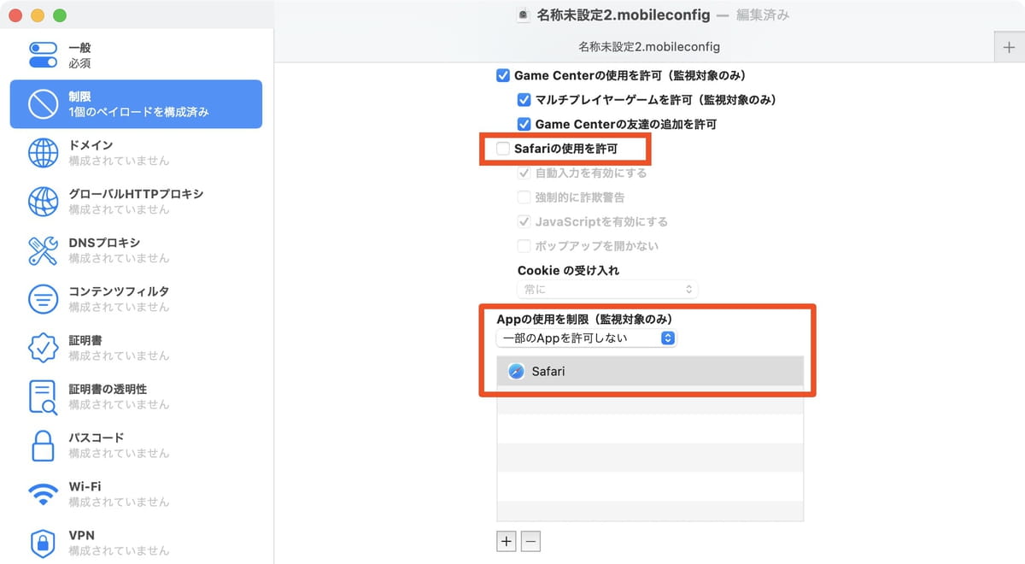Open the 一般 payload in sidebar
Viewport: 1025px width, 564px height.
pyautogui.click(x=136, y=56)
